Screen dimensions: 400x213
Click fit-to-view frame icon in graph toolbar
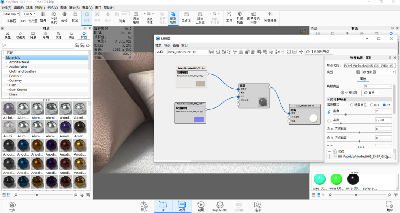coord(289,52)
